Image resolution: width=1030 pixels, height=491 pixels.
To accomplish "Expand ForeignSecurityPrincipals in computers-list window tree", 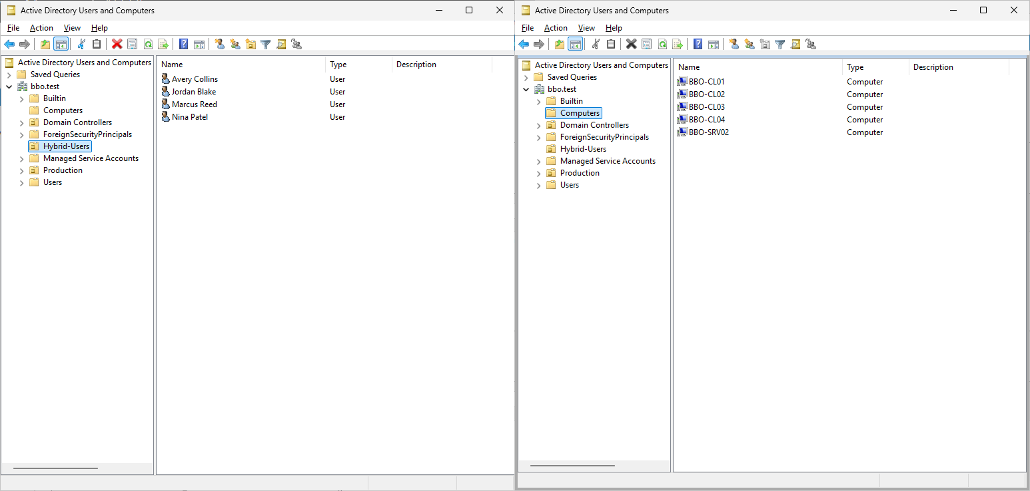I will [539, 137].
